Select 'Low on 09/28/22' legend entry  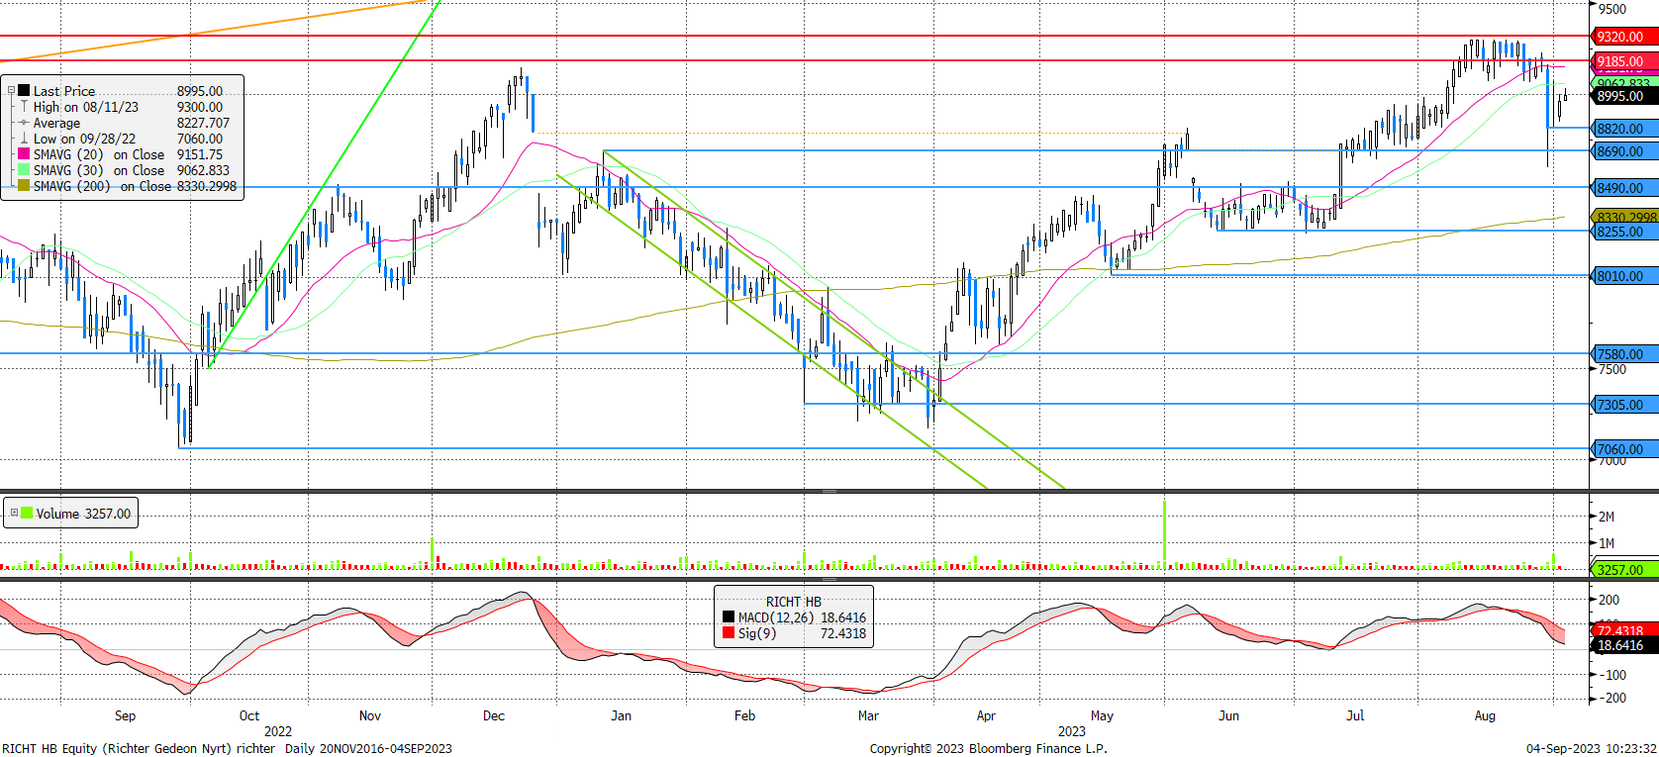84,139
